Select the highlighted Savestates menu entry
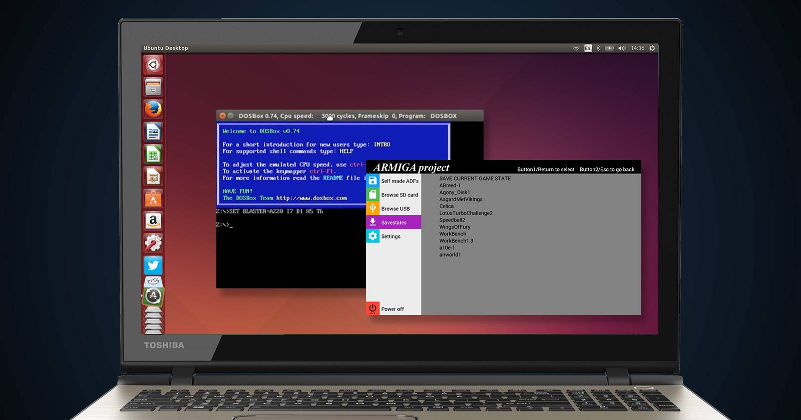801x420 pixels. click(x=393, y=222)
